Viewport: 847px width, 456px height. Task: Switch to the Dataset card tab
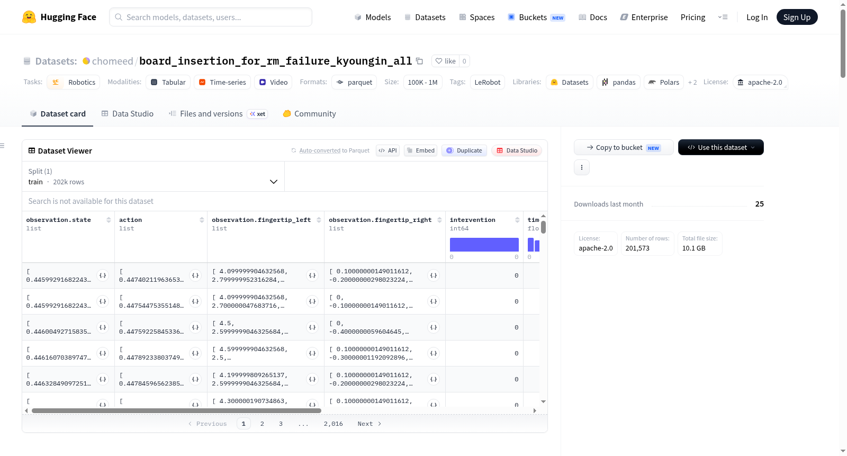point(58,114)
